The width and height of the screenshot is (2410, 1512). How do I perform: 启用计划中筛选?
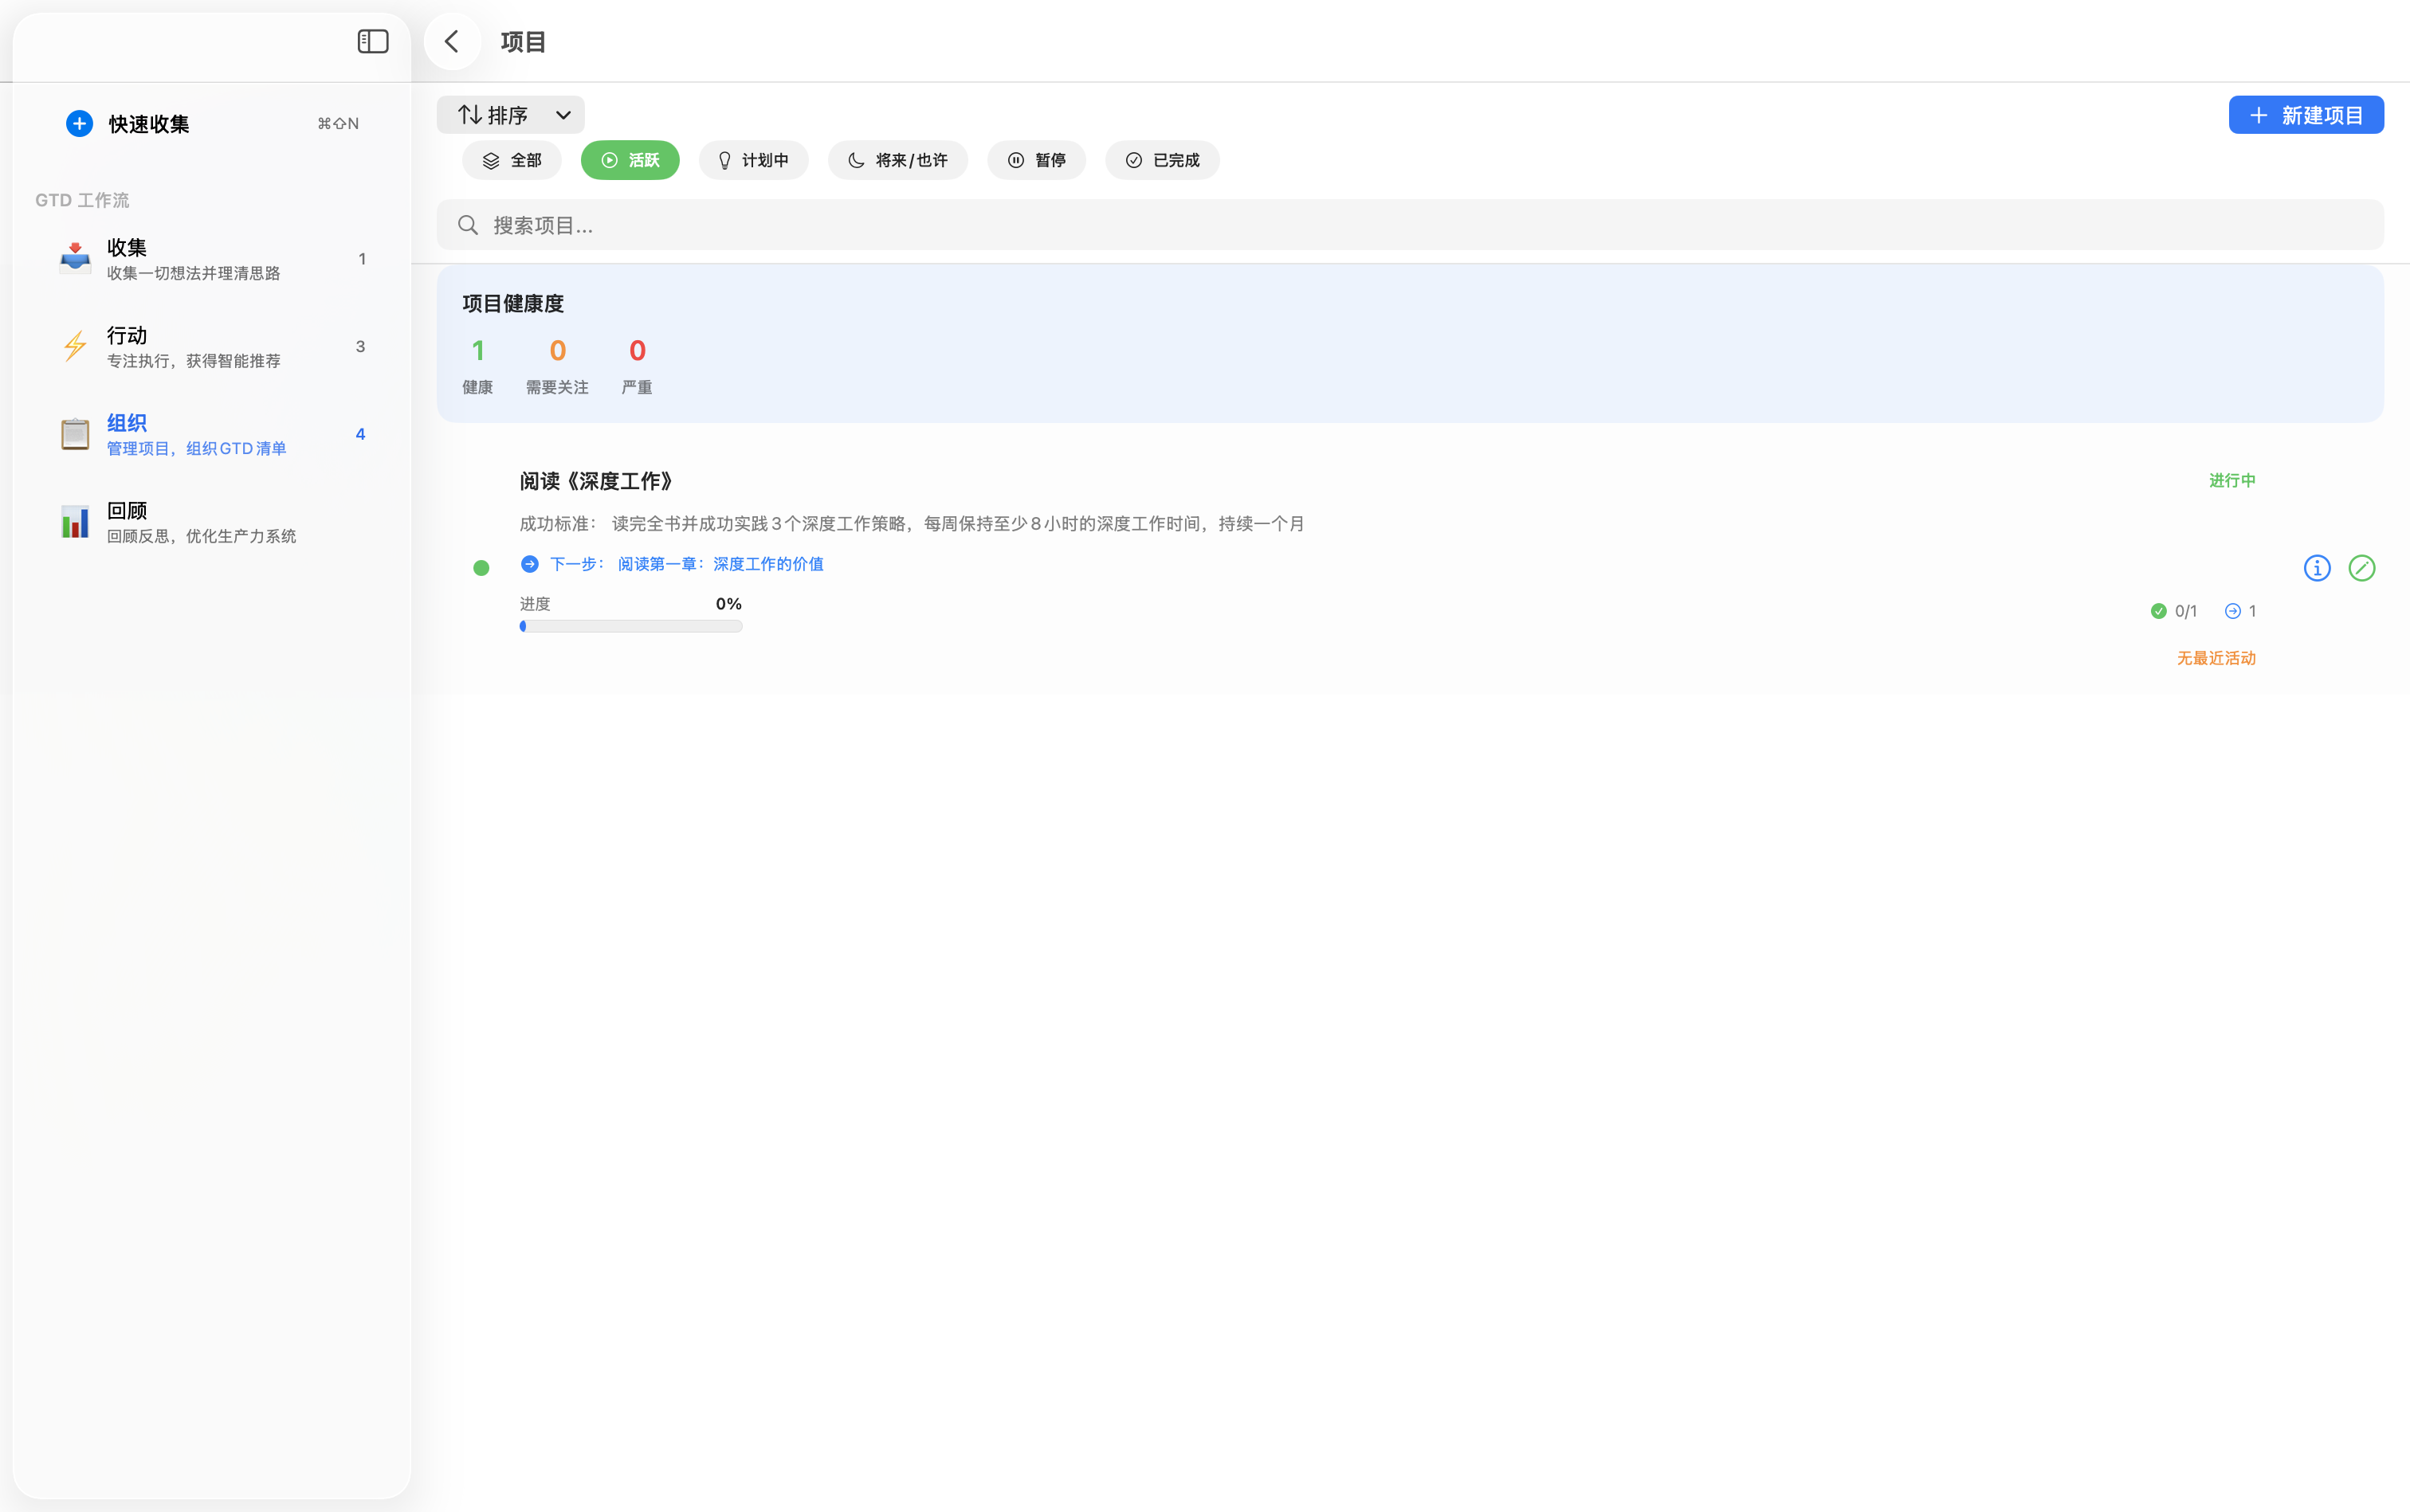752,159
